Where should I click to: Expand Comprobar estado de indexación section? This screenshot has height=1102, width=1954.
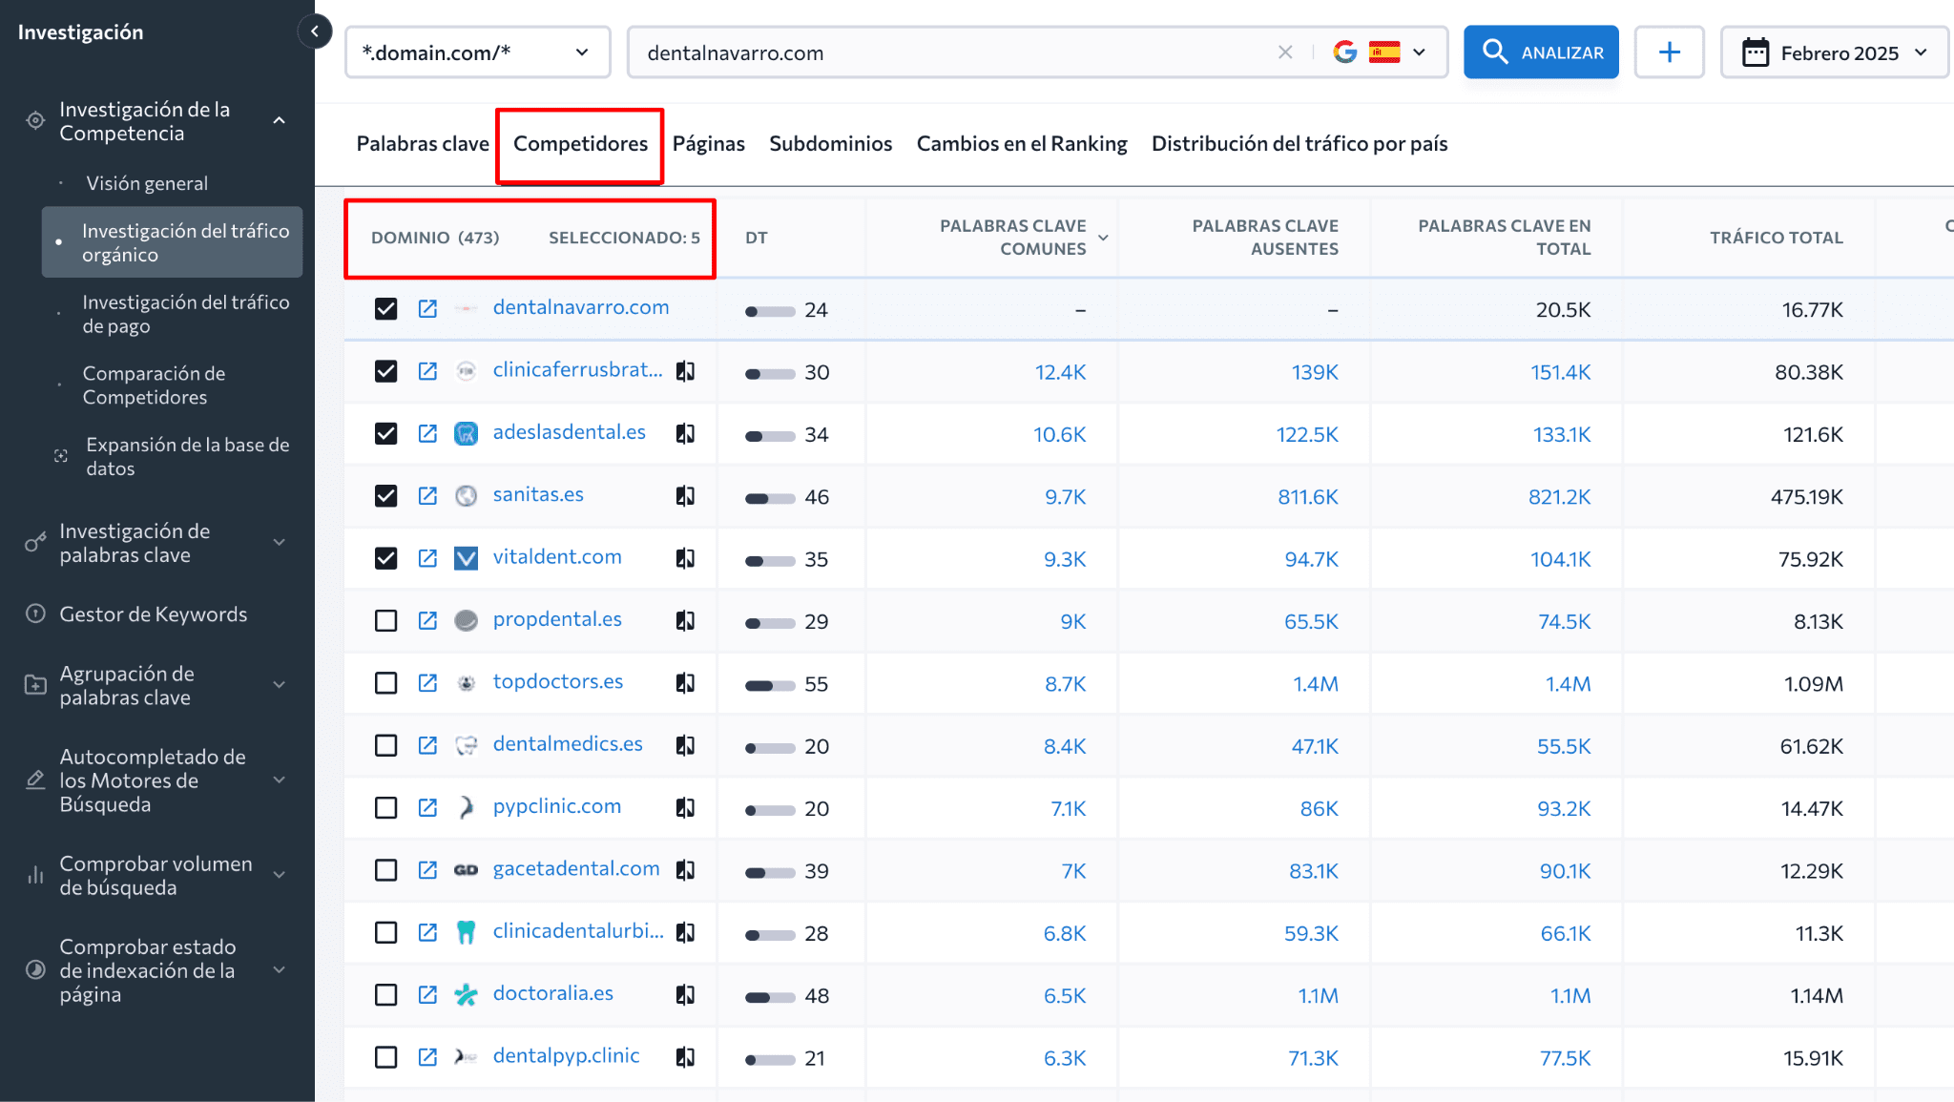click(x=279, y=969)
